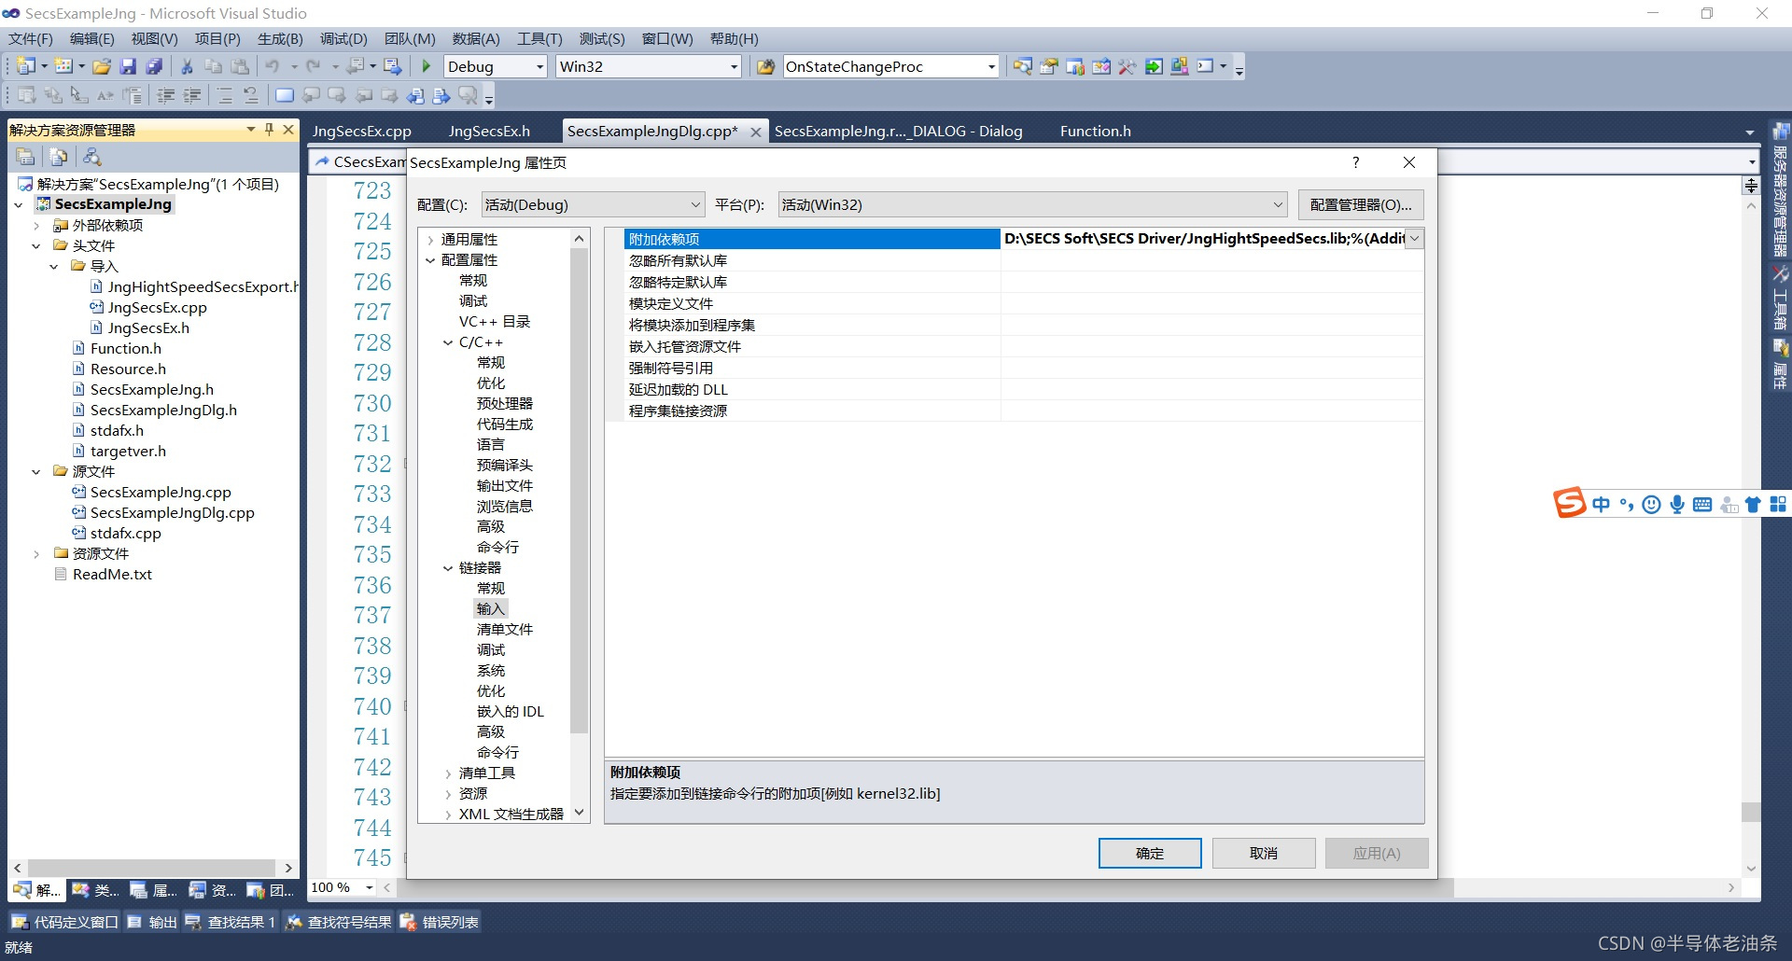Image resolution: width=1792 pixels, height=961 pixels.
Task: Click the code editor vertical scrollbar thumb
Action: 1751,812
